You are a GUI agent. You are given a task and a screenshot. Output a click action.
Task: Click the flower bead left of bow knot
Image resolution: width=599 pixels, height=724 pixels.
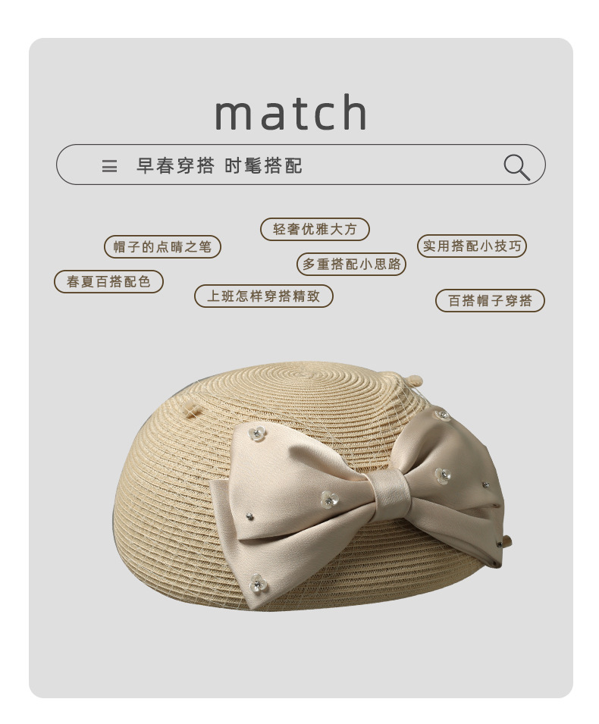click(330, 499)
